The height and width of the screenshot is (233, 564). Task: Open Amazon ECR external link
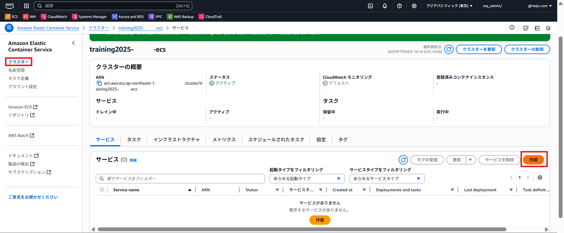click(x=23, y=107)
